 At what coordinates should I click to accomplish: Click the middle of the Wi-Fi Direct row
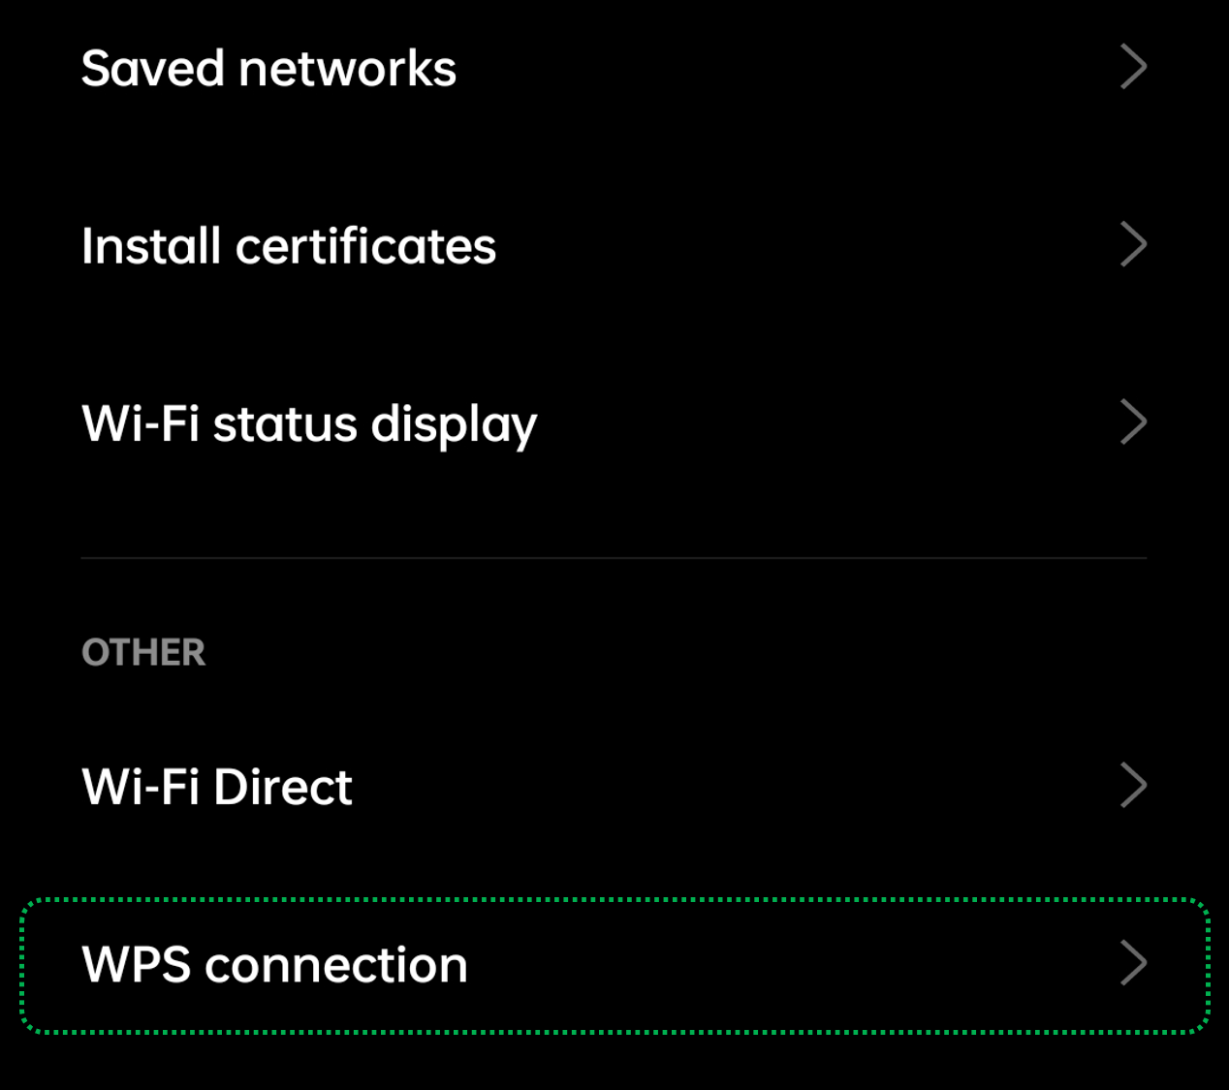coord(614,786)
